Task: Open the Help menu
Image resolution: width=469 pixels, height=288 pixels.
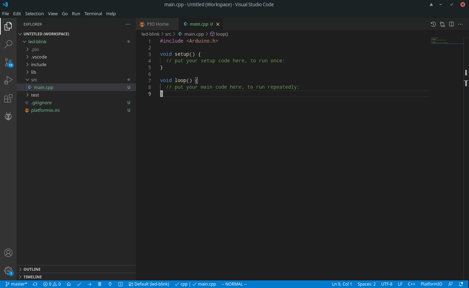Action: (x=111, y=13)
